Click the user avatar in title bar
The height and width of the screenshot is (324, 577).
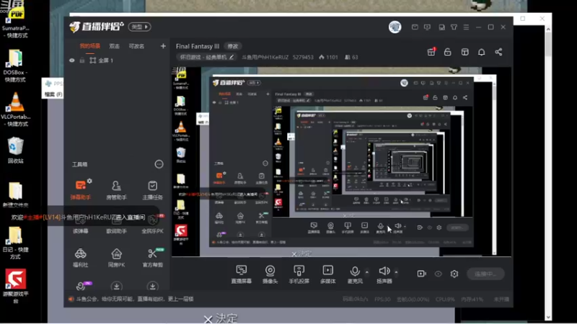pyautogui.click(x=395, y=27)
